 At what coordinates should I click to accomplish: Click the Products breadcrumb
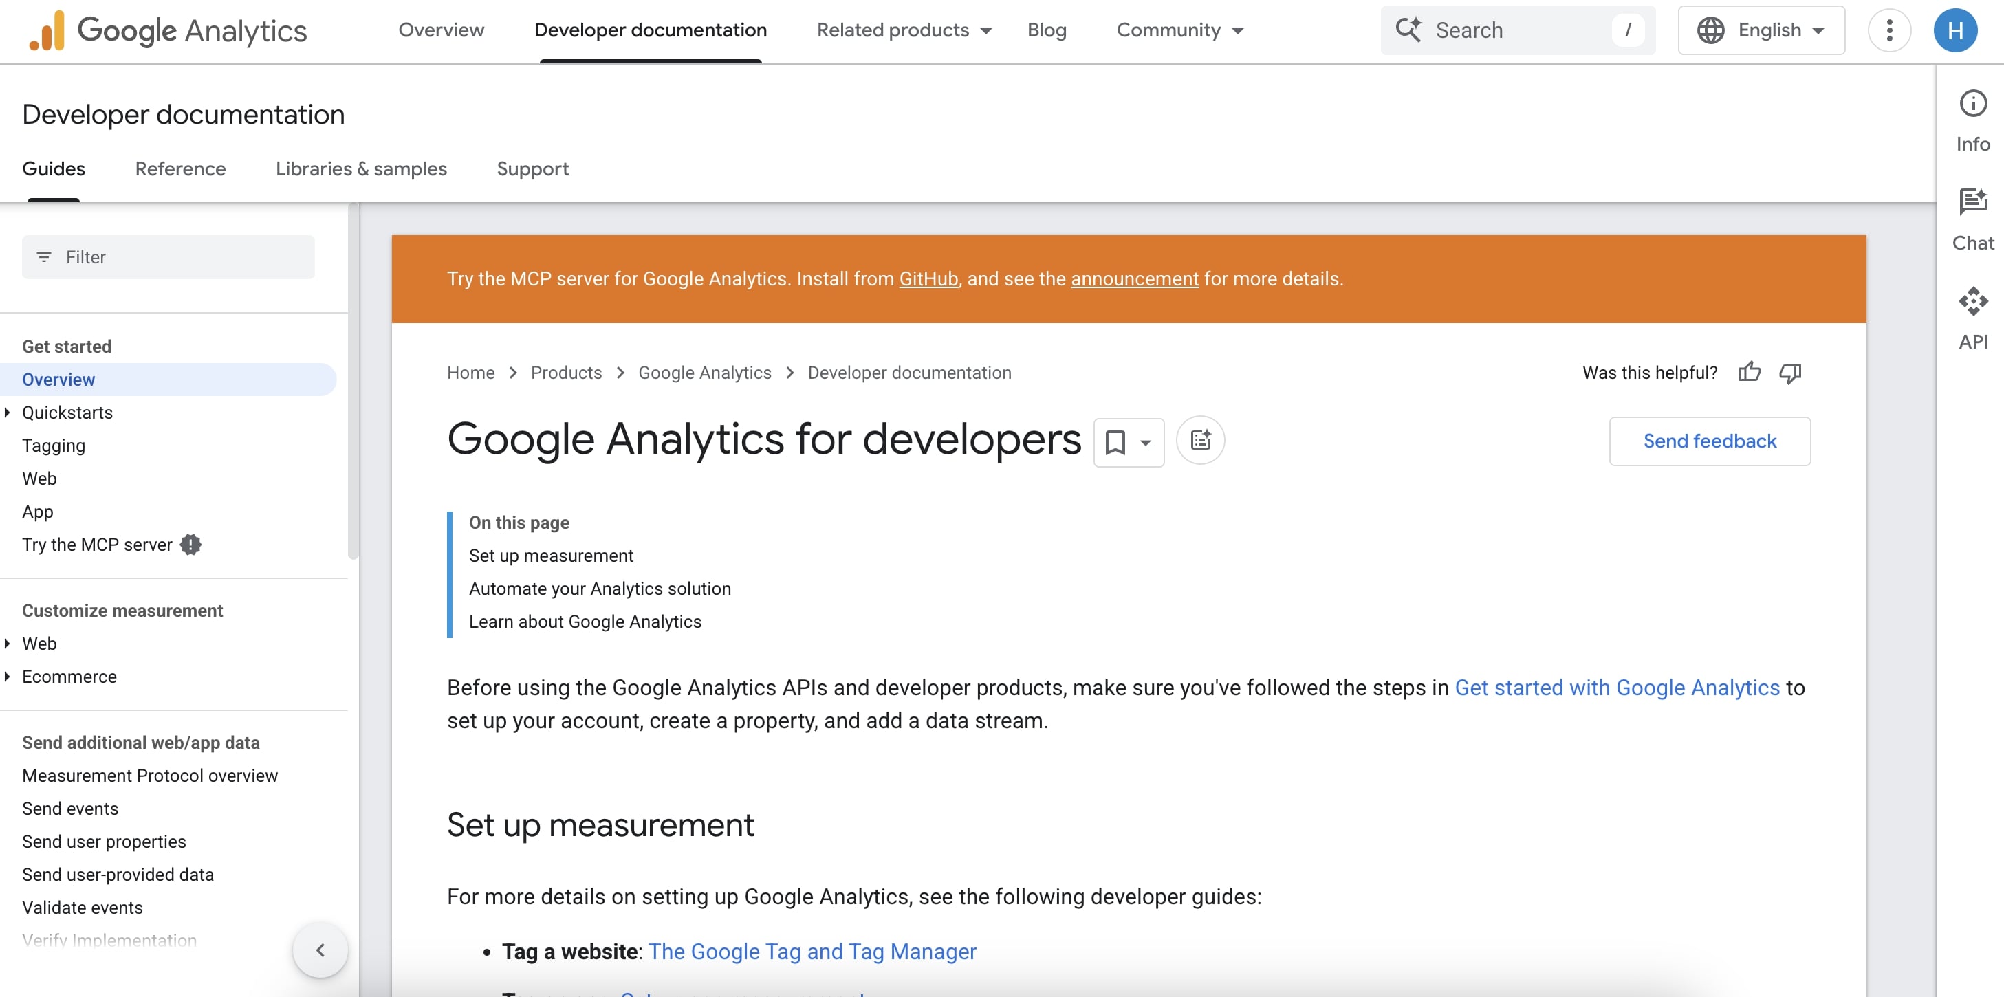(x=565, y=373)
